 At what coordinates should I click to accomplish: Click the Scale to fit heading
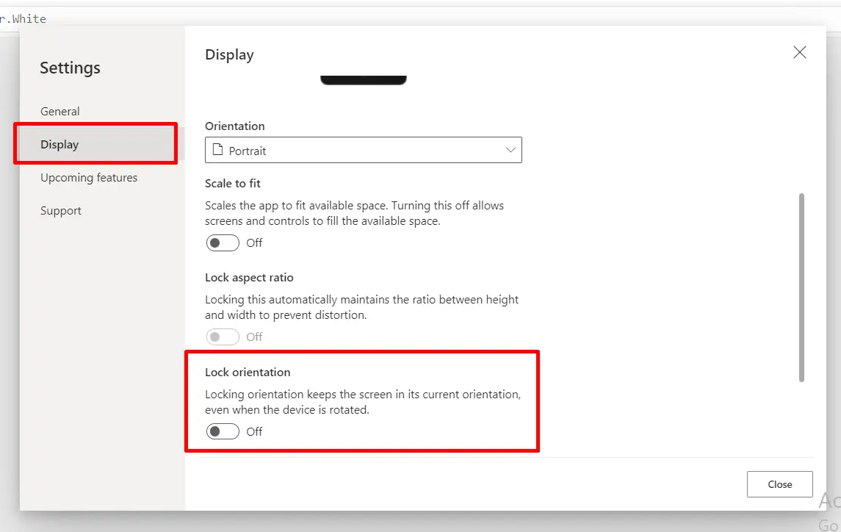232,183
